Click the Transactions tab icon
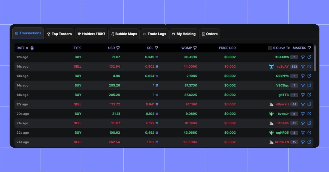329x172 pixels. [17, 33]
